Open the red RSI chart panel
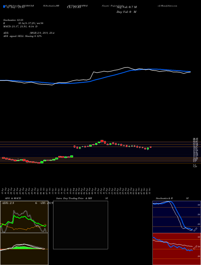The width and height of the screenshot is (201, 265). tap(176, 249)
